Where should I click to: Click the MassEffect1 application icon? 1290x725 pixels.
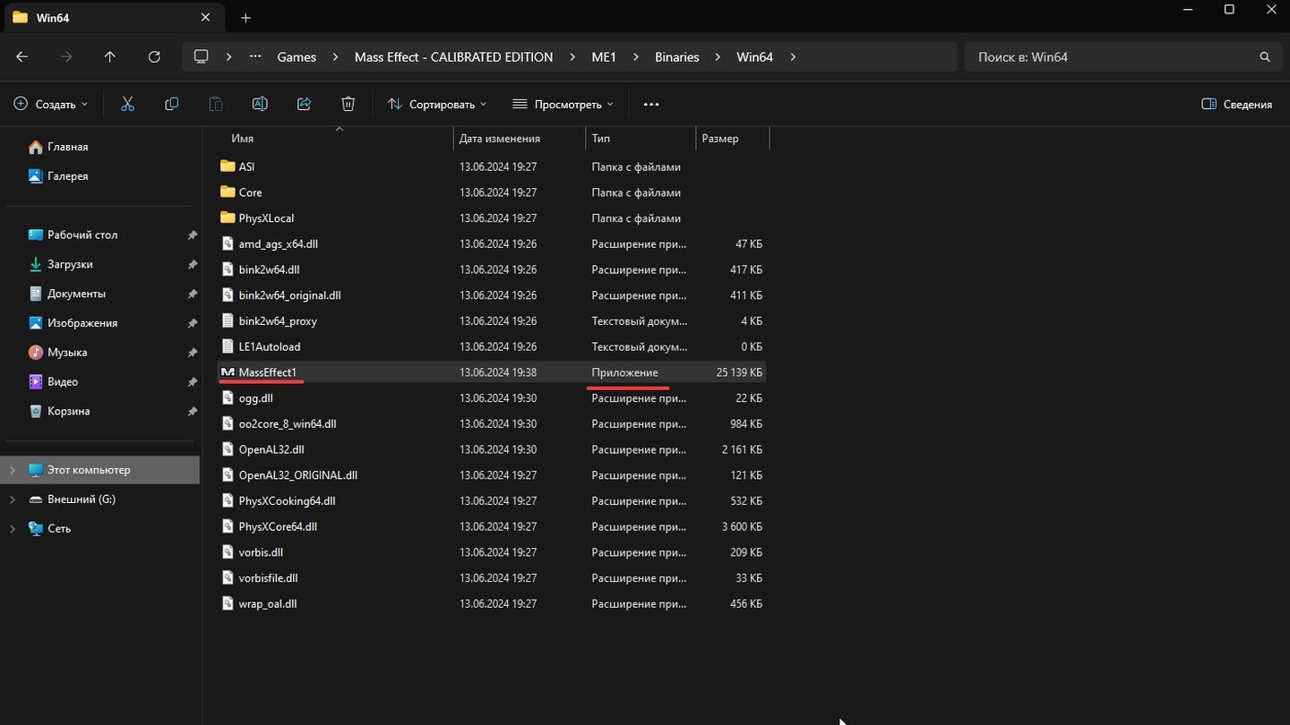228,372
